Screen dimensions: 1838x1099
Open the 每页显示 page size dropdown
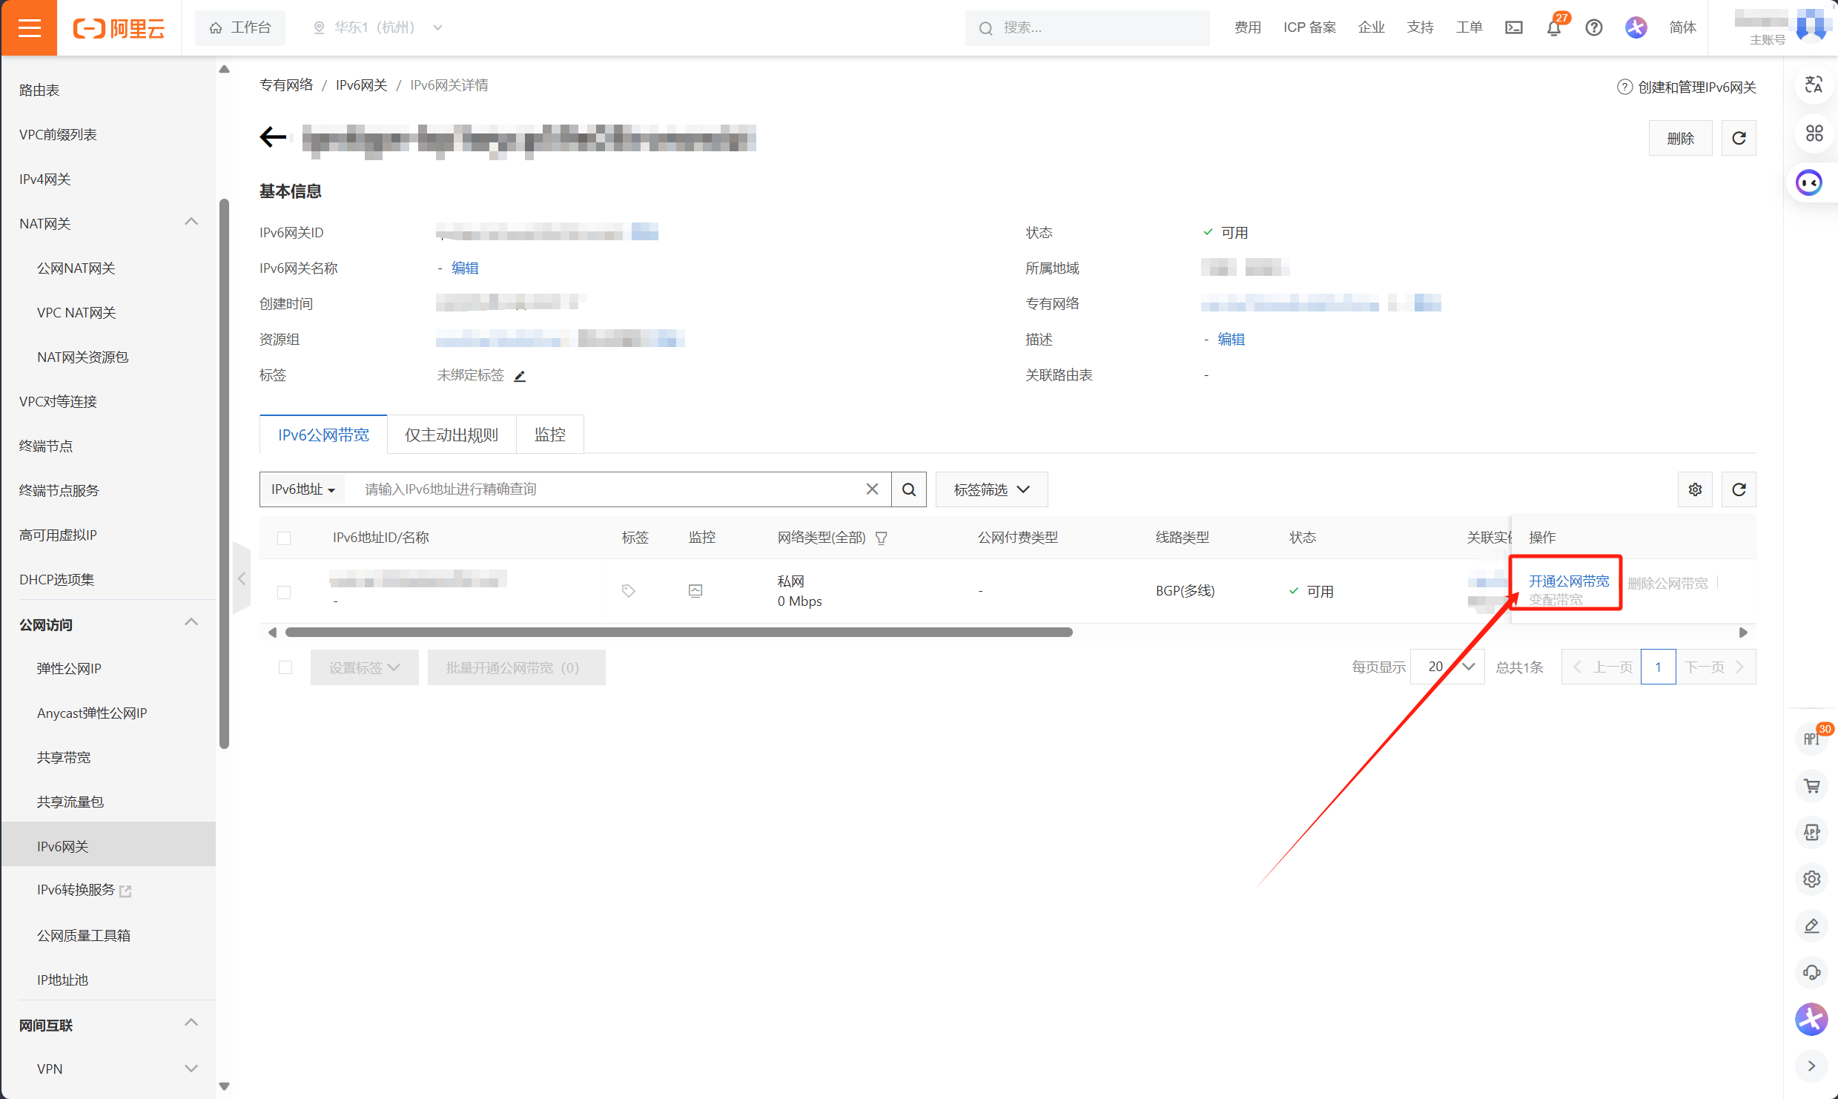pos(1447,667)
